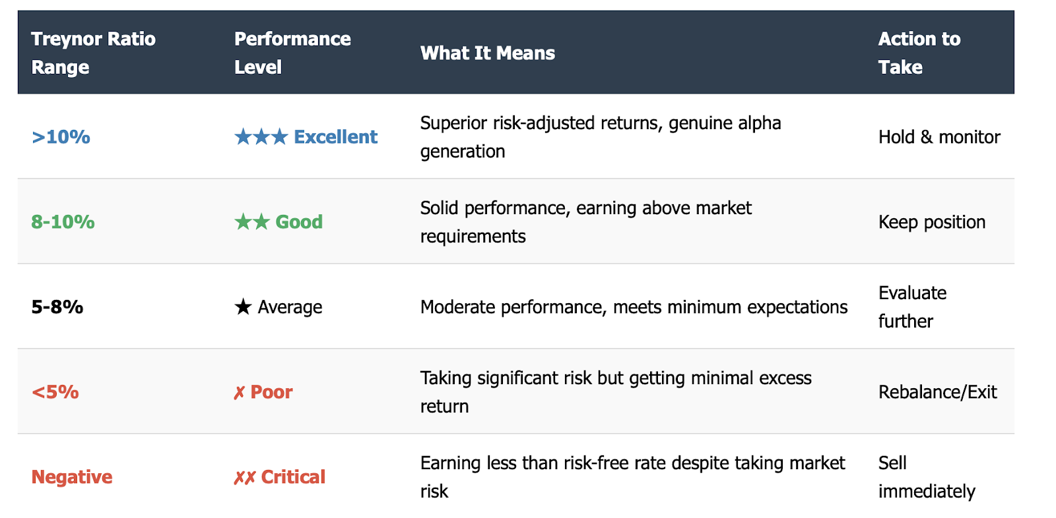Image resolution: width=1056 pixels, height=518 pixels.
Task: Click the Evaluate further action cell
Action: [x=913, y=306]
